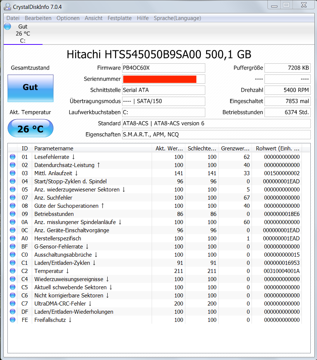
Task: Click the status icon for Laden/Entladen-Wiederholungen
Action: (x=13, y=311)
